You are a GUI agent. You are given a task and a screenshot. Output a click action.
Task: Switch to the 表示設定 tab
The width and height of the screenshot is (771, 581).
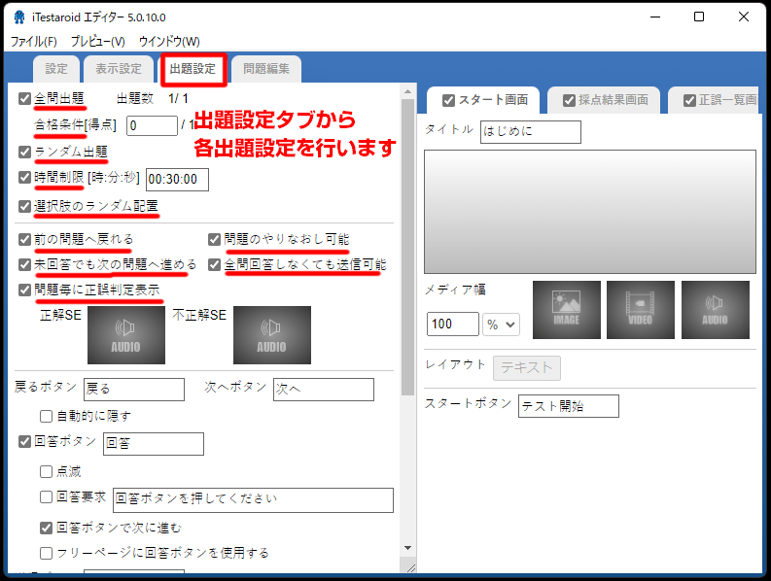pos(119,69)
